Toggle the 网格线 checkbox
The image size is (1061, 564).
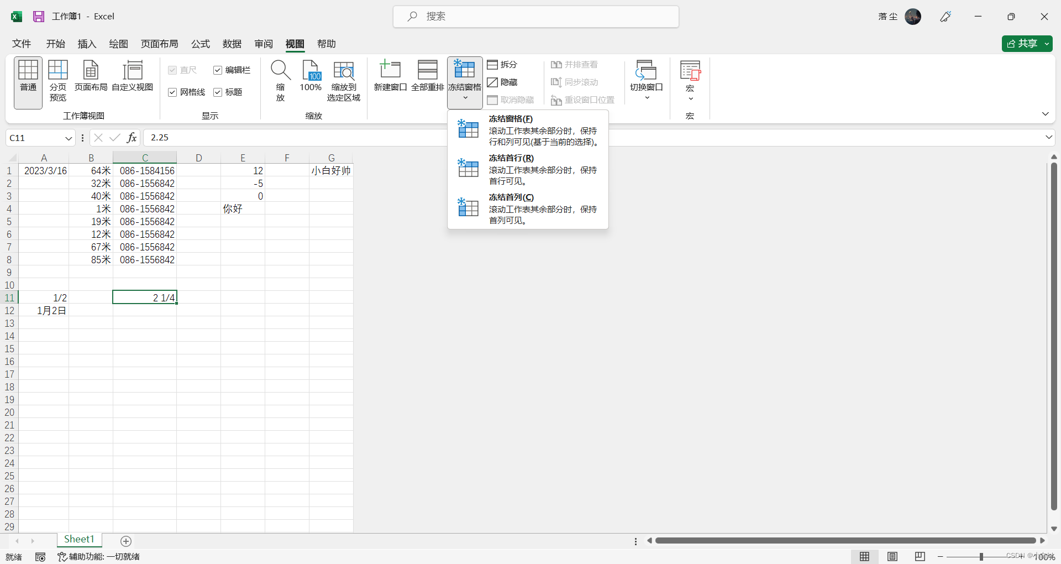click(x=172, y=92)
